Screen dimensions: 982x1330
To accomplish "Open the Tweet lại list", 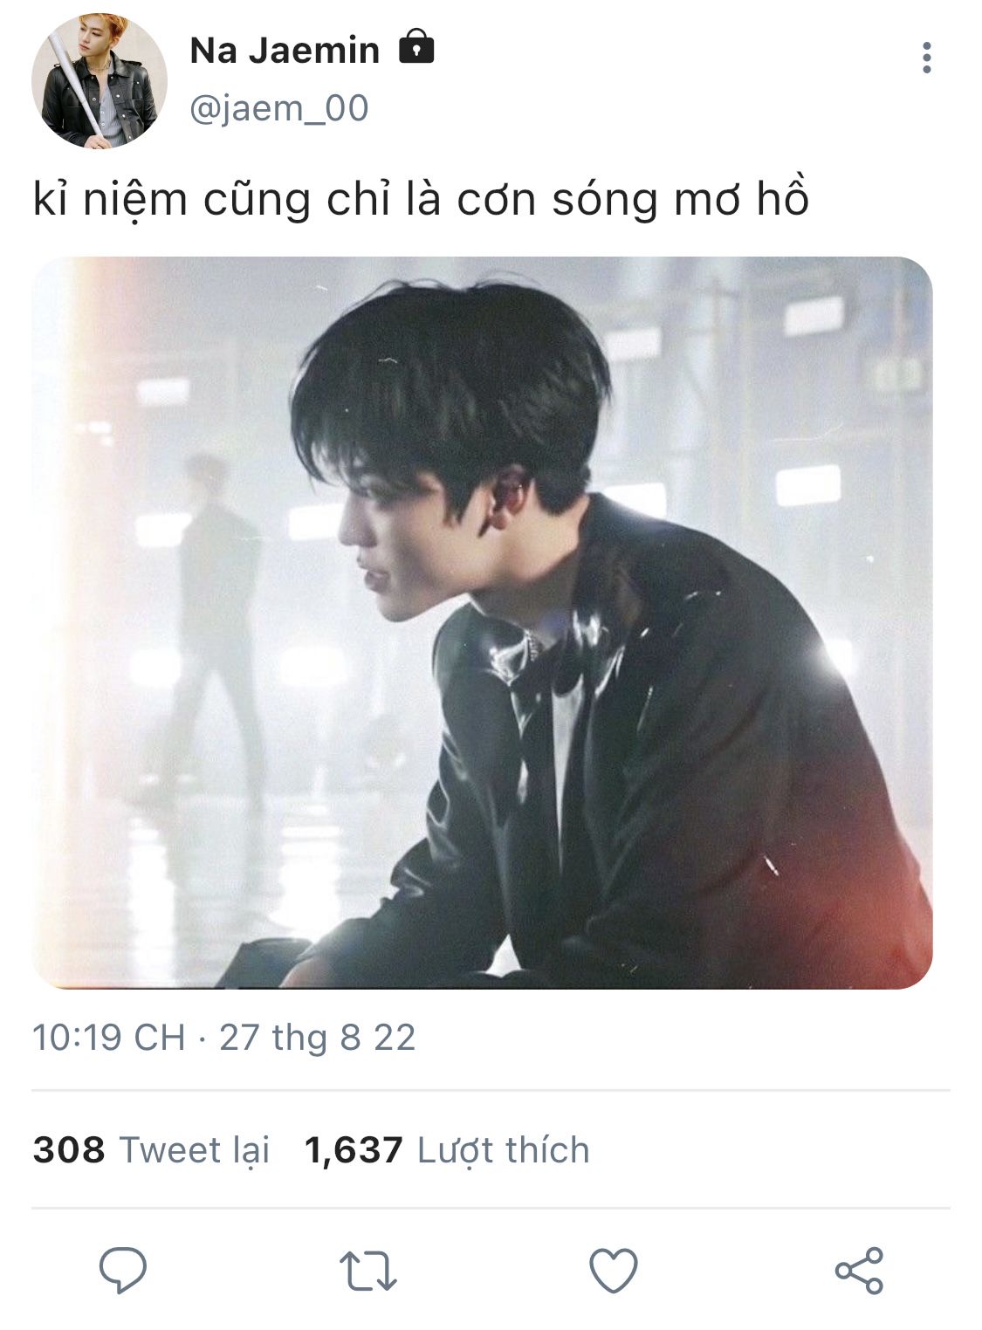I will pos(195,1150).
